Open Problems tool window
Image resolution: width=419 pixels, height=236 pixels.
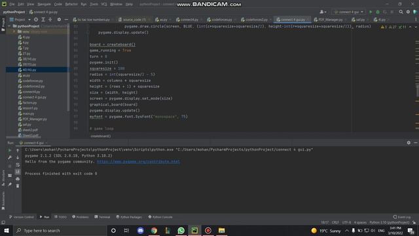click(81, 217)
